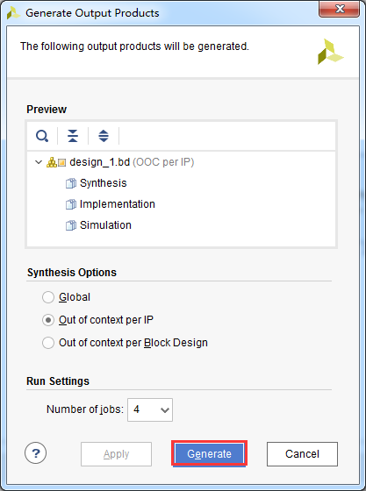Click the Cancel button

(302, 454)
